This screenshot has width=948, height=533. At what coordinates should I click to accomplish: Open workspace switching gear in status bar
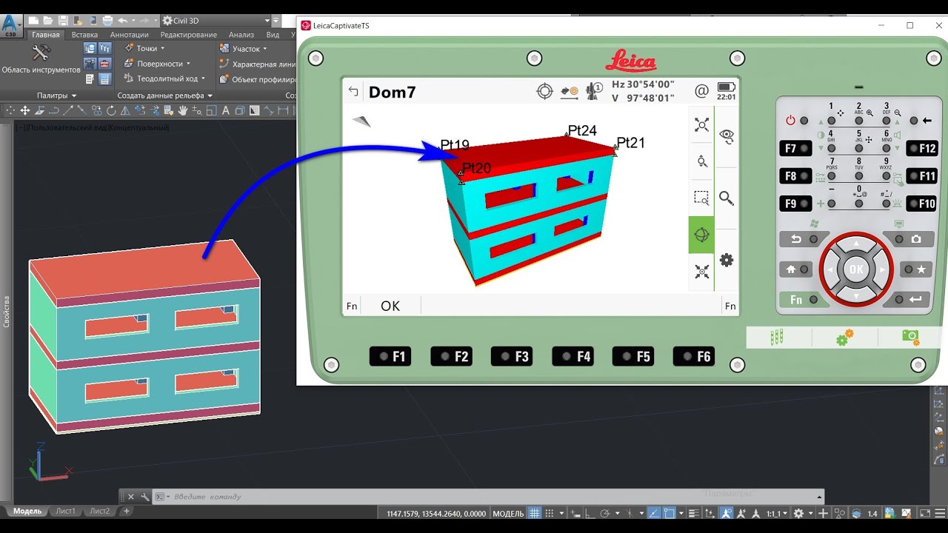798,513
